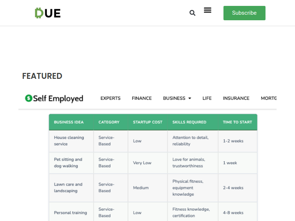Click the STARTUP COST column header
The width and height of the screenshot is (295, 221).
coord(148,122)
